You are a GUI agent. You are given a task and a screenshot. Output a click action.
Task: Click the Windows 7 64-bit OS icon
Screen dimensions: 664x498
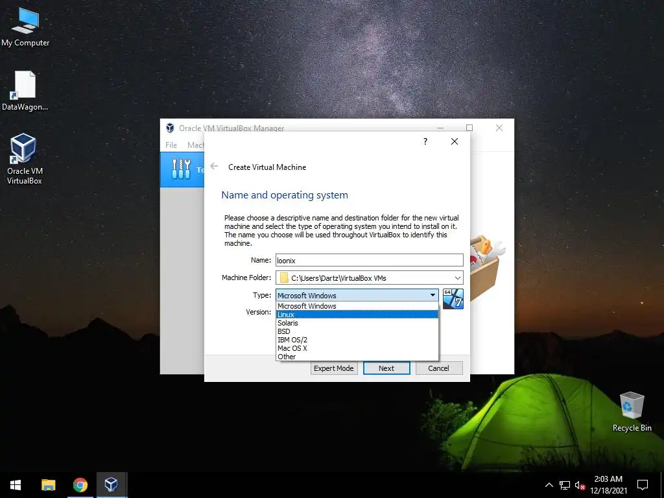coord(453,298)
